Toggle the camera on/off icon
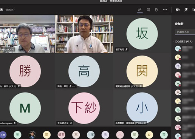 pos(178,9)
